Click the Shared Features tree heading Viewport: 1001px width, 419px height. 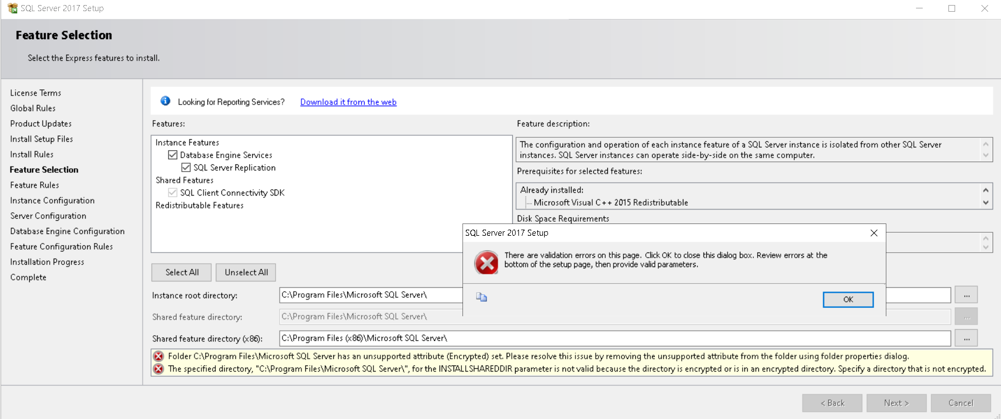point(185,180)
